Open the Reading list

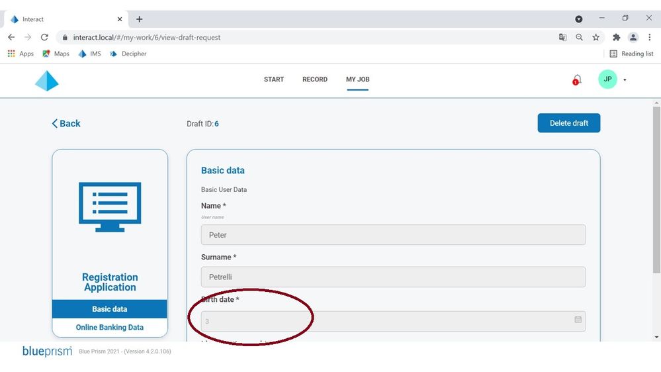pos(631,54)
